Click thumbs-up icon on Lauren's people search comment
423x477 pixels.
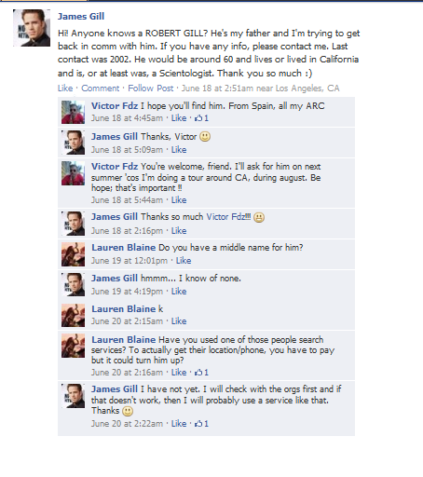coord(198,372)
